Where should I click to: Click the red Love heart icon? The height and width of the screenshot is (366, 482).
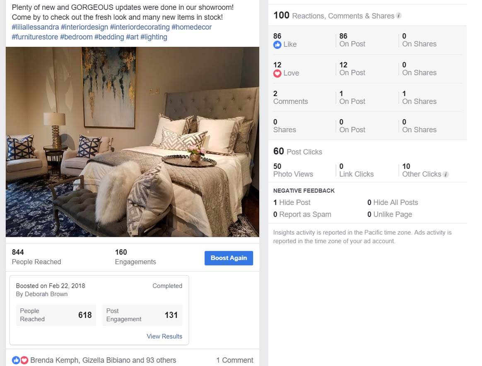click(277, 73)
